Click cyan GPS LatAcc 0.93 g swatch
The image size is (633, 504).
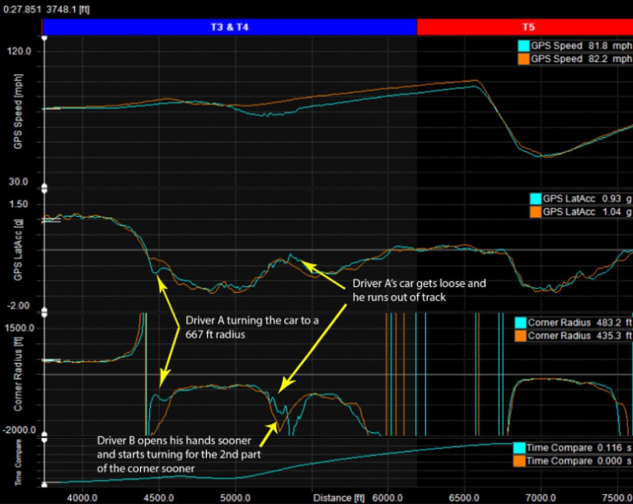pyautogui.click(x=535, y=199)
